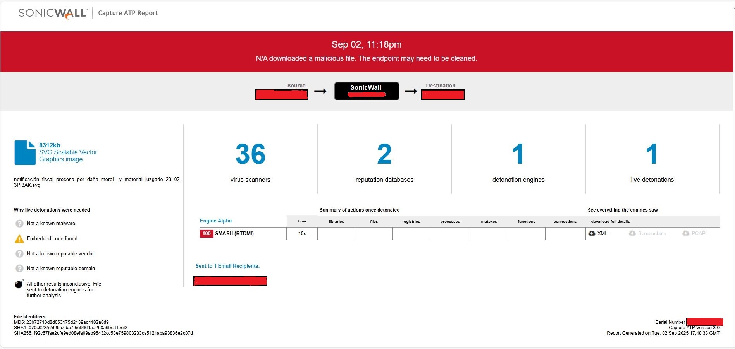Click the registries column header
The height and width of the screenshot is (349, 735).
411,222
